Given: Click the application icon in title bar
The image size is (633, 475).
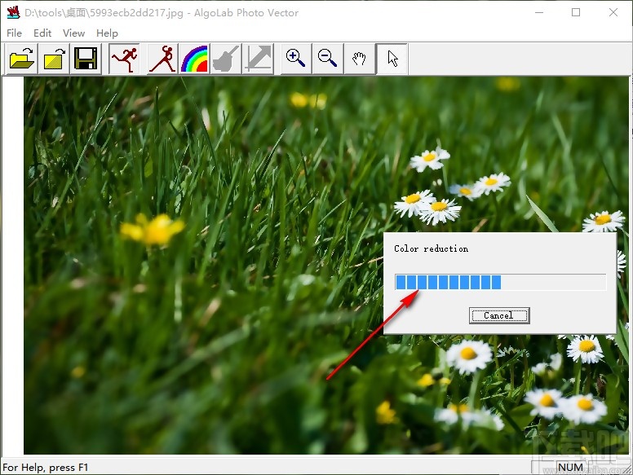Looking at the screenshot, I should pos(12,12).
